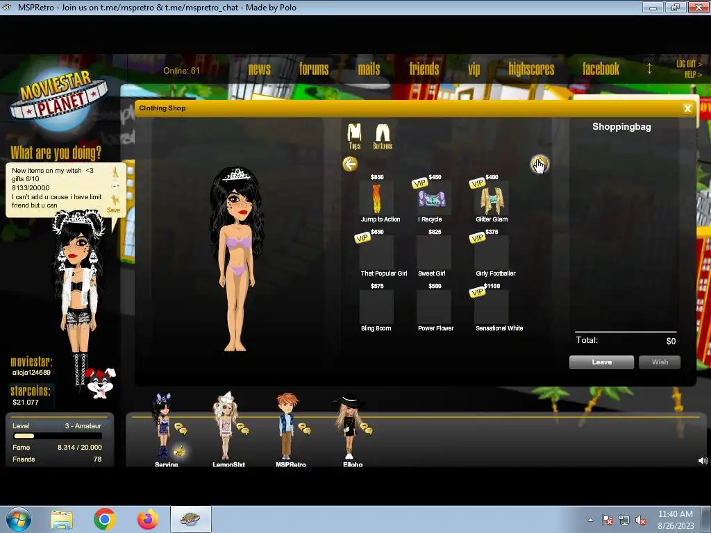Viewport: 711px width, 533px height.
Task: Show hidden tray icons arrow
Action: (x=590, y=520)
